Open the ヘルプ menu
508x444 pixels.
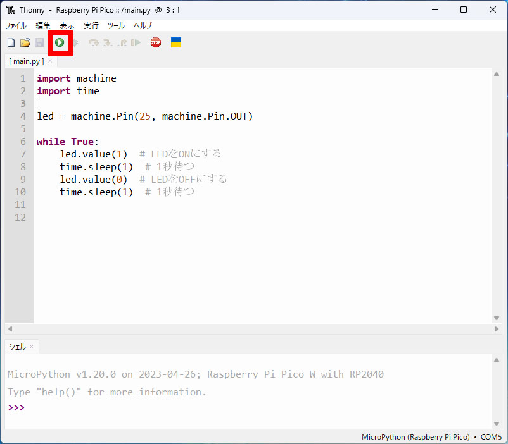[143, 25]
